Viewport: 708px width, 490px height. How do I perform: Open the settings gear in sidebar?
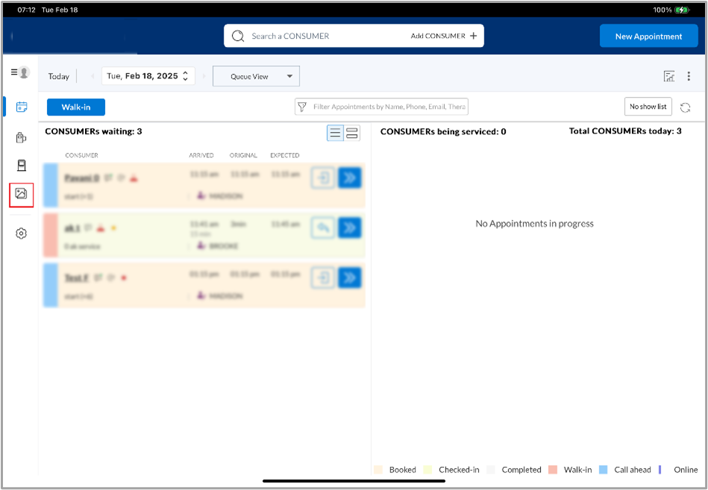(x=21, y=233)
